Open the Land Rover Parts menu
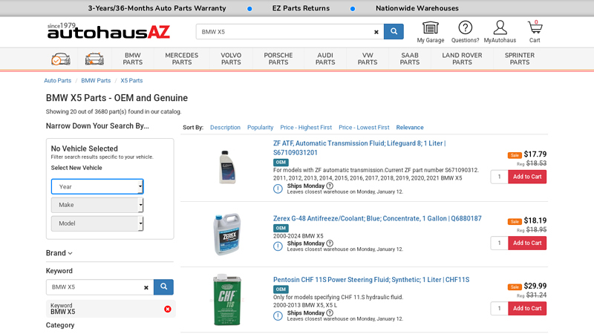The width and height of the screenshot is (594, 334). point(462,59)
